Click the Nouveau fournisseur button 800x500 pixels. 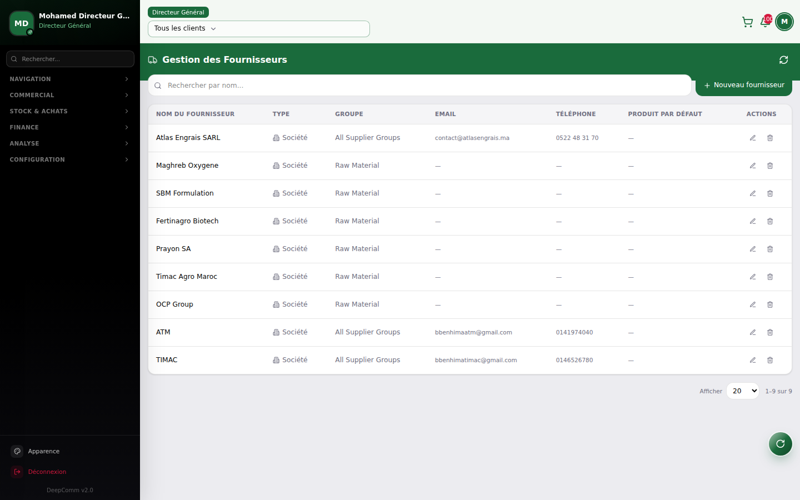[744, 85]
